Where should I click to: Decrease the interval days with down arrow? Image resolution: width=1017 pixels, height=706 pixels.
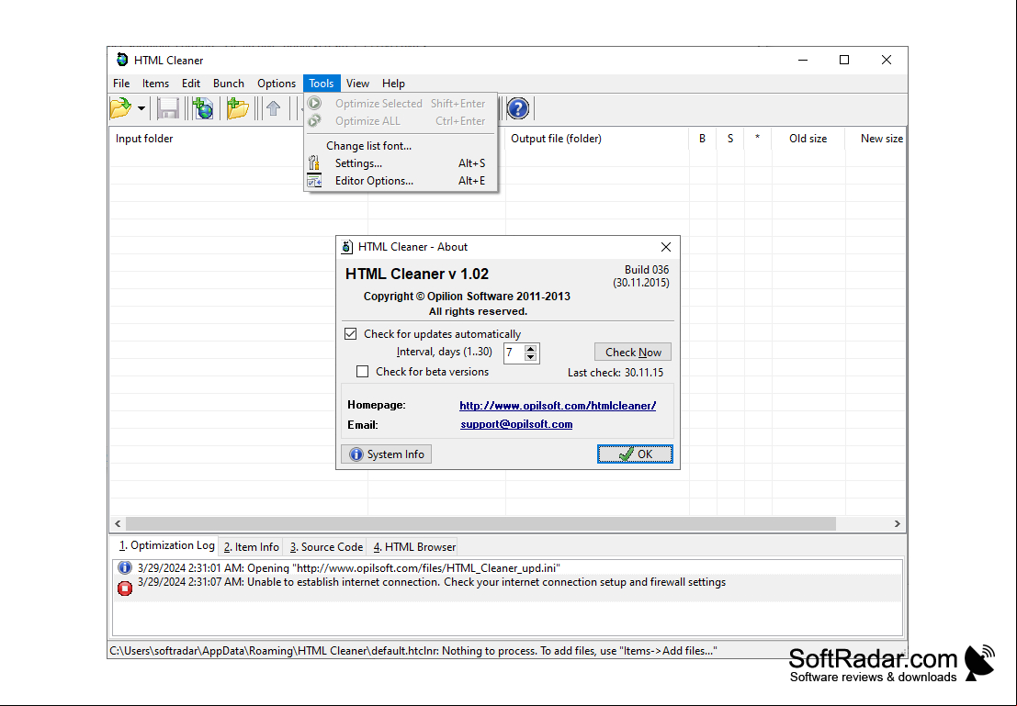[531, 357]
